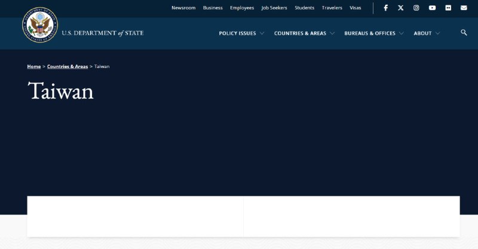Expand the Policy Issues dropdown menu
The image size is (478, 249).
coord(241,33)
